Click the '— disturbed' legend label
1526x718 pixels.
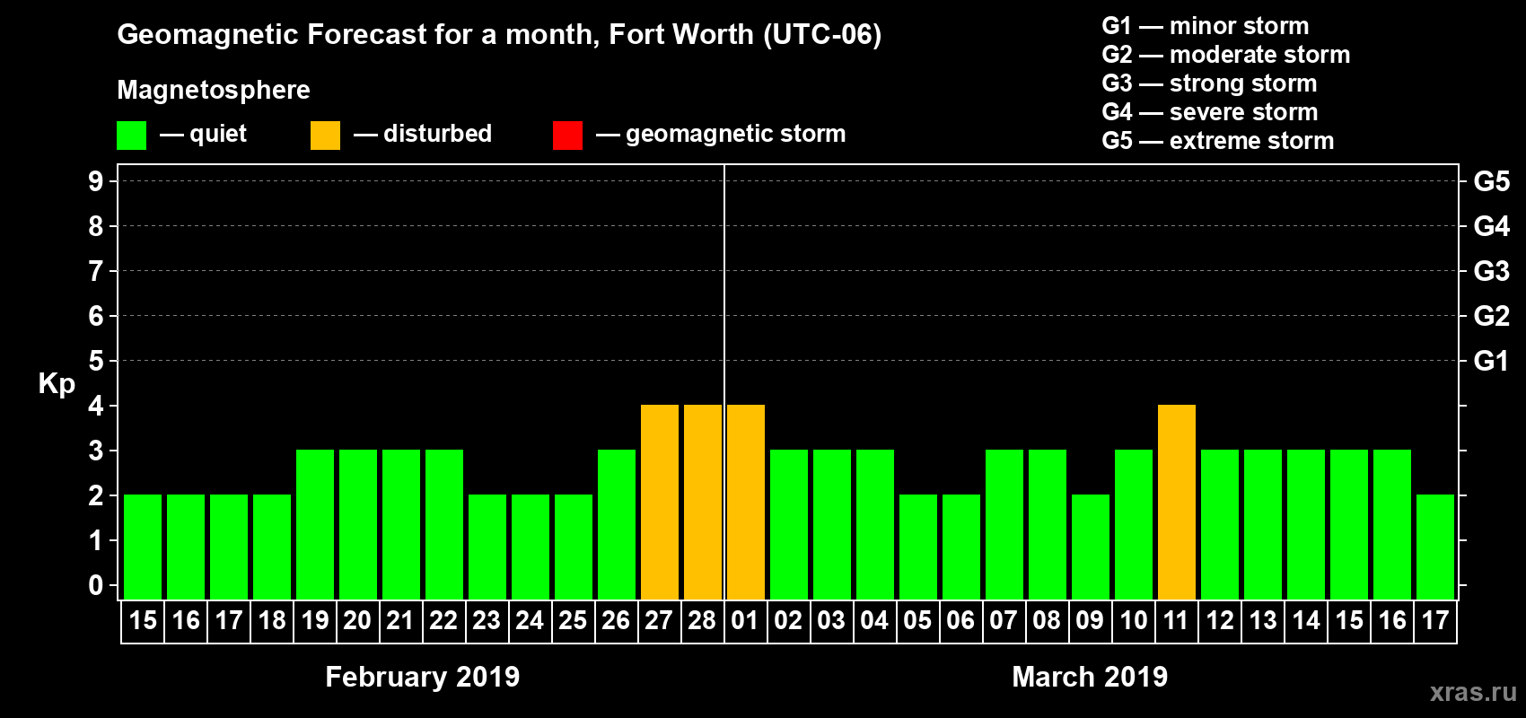(423, 134)
